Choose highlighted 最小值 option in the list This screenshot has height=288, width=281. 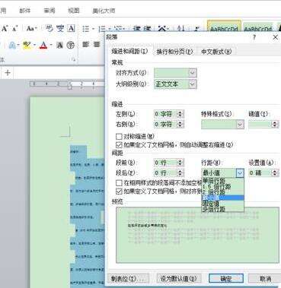click(x=223, y=198)
